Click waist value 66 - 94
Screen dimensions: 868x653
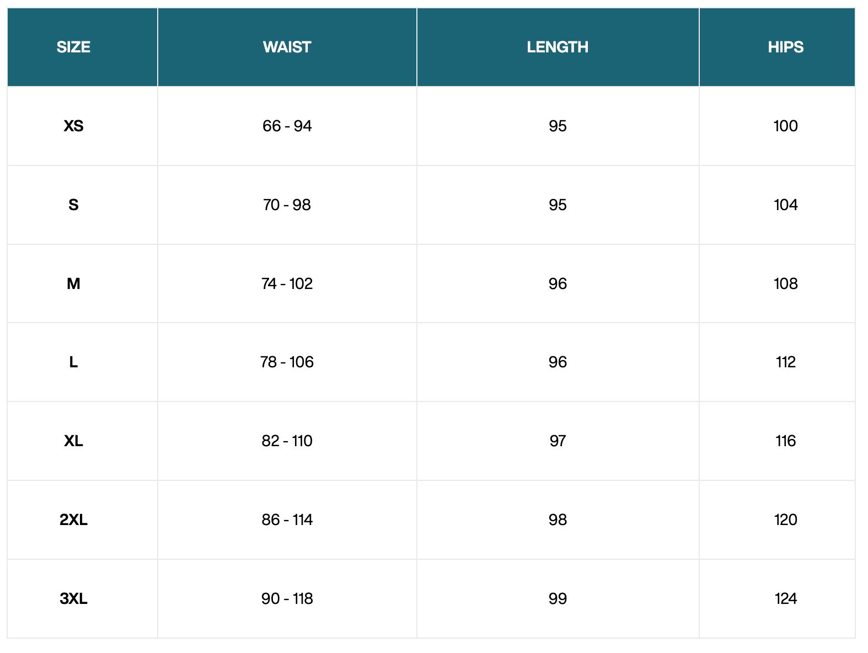[x=287, y=126]
